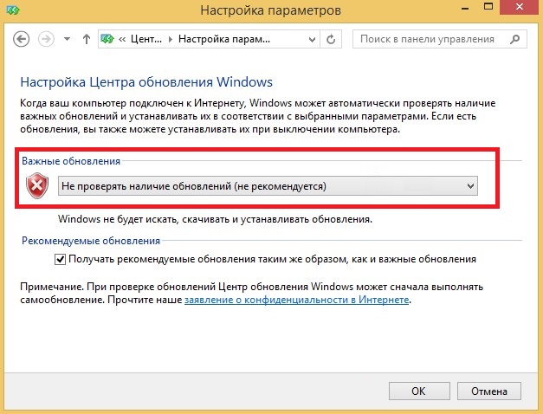Screen dimensions: 543x414
Task: Open the recent locations dropdown arrow
Action: [x=68, y=39]
